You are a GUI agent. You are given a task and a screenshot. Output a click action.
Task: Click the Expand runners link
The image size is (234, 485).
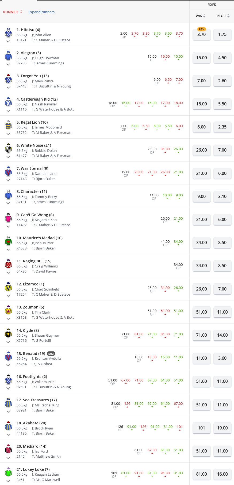click(41, 12)
